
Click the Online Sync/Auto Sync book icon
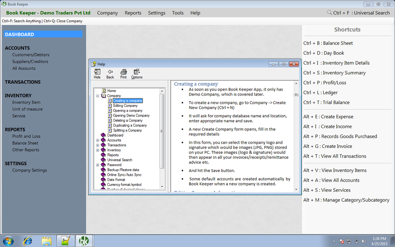(x=103, y=175)
